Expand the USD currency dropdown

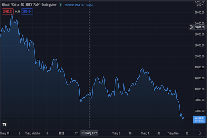199,5
